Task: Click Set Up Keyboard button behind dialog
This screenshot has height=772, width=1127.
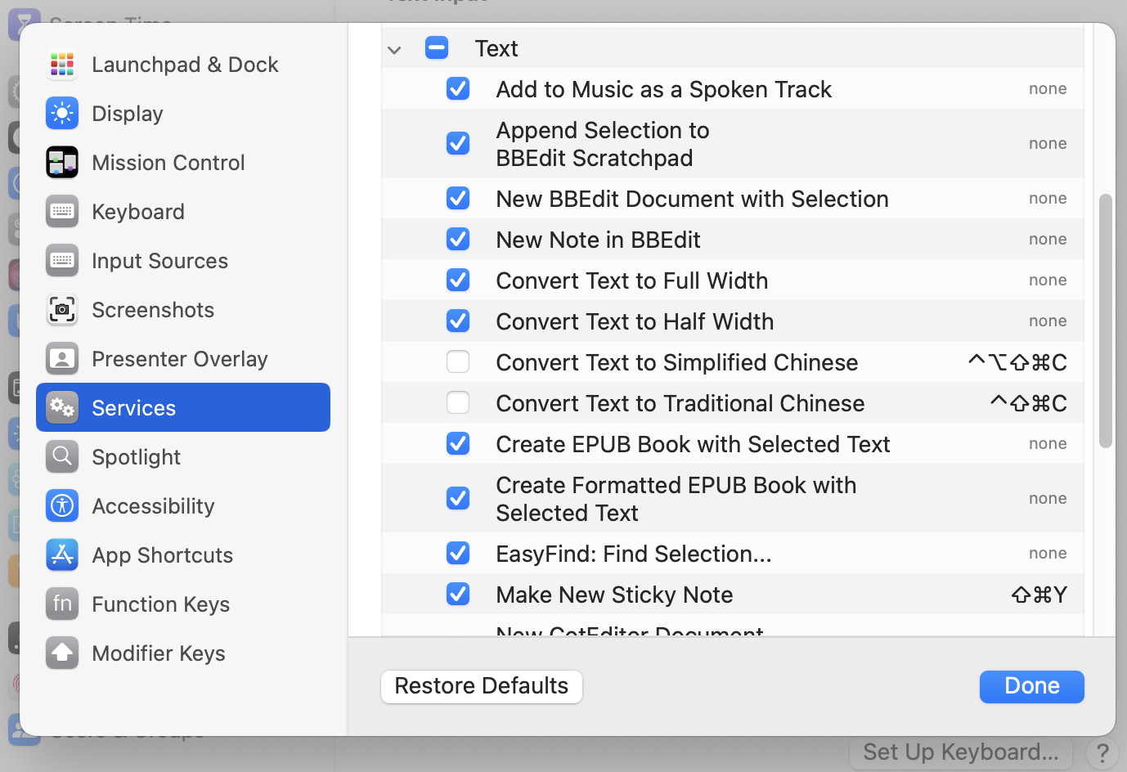Action: 961,752
